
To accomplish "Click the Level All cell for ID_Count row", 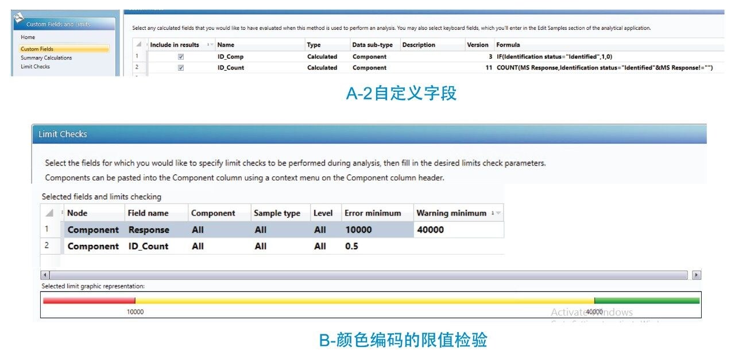I will [326, 246].
